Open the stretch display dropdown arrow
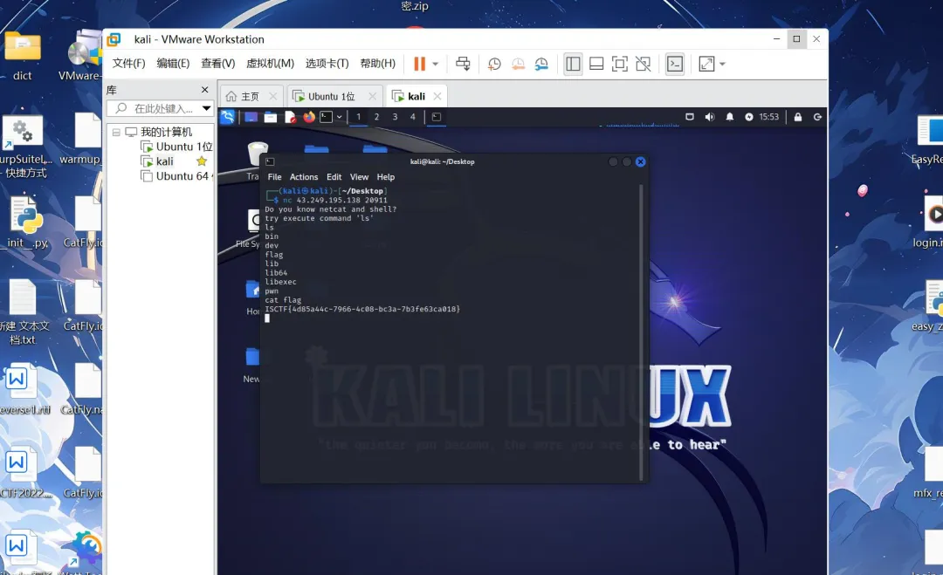Screen dimensions: 943x575 (x=722, y=64)
